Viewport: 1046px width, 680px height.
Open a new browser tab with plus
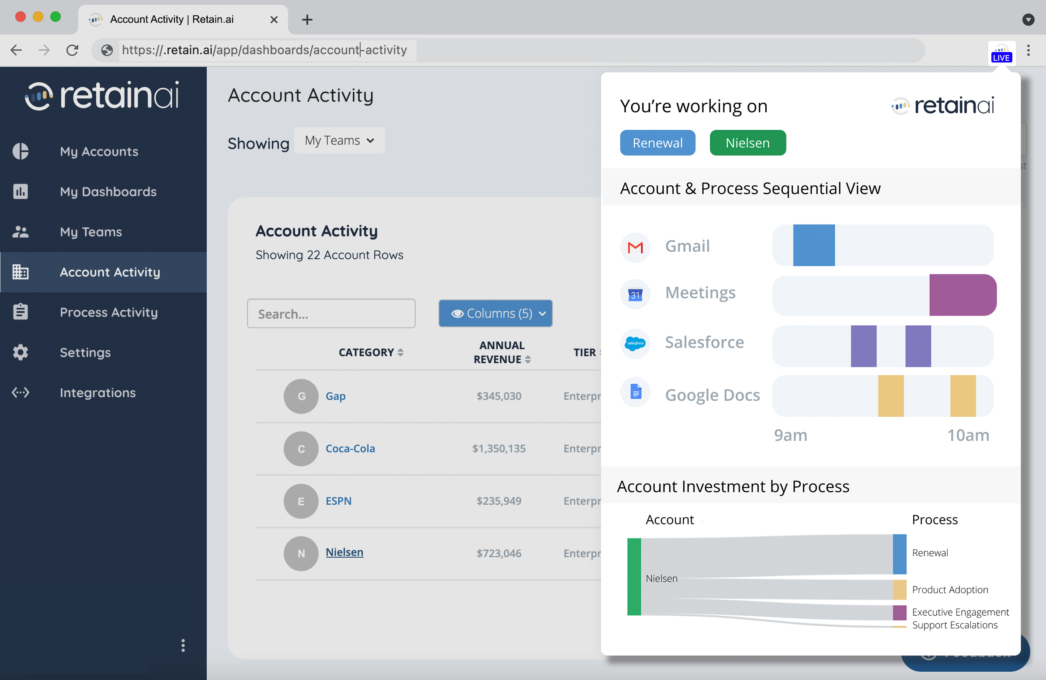point(307,19)
